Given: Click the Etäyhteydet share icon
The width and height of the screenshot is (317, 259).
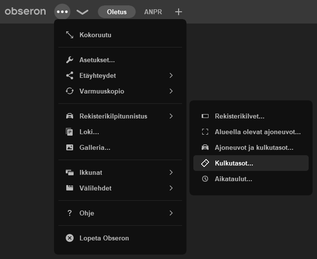Looking at the screenshot, I should pyautogui.click(x=70, y=75).
